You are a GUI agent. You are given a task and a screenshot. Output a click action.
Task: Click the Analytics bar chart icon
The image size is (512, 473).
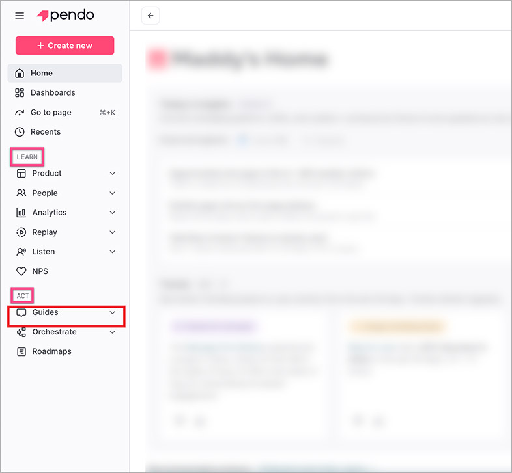pos(21,212)
